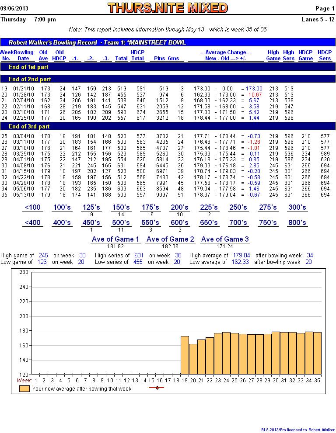Click the THURS.NITE MIXED league title
Screen dimensions: 336x433
click(x=168, y=8)
